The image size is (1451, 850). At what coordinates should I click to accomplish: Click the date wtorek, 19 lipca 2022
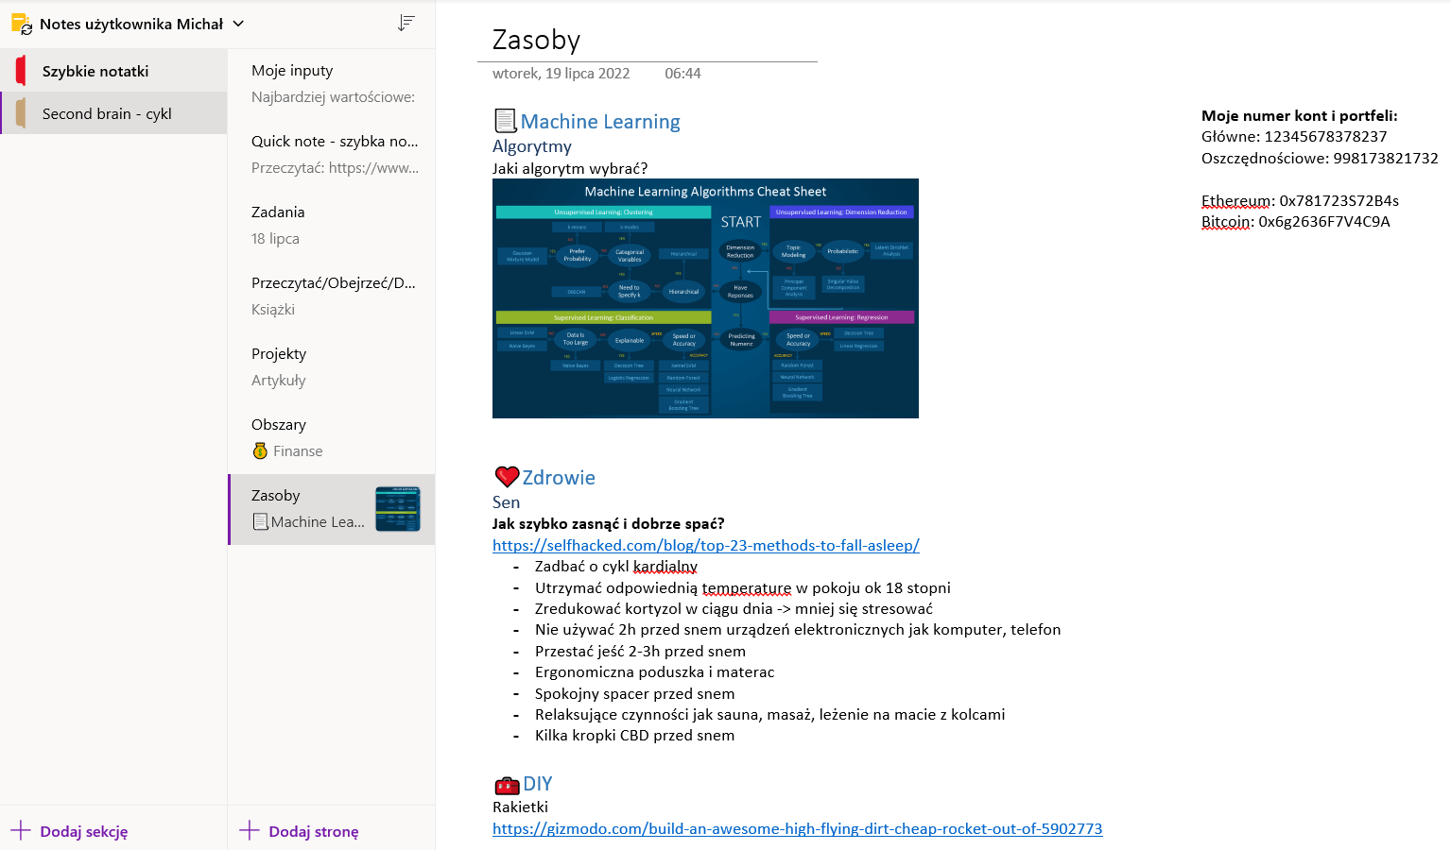coord(561,74)
